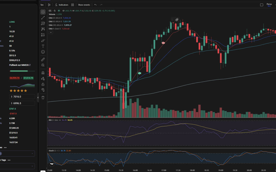This screenshot has width=276, height=172.
Task: Open the chart layout templates grid
Action: coord(73,5)
